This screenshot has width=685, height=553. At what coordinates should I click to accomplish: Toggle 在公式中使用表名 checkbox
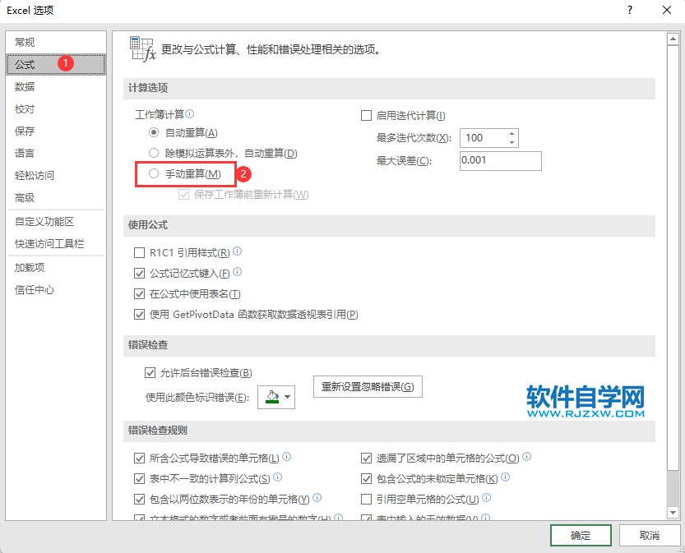pos(139,293)
